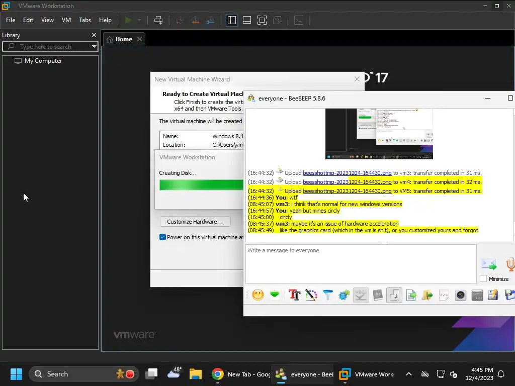Toggle the thumbnail bar view icon
The image size is (515, 386).
(246, 20)
